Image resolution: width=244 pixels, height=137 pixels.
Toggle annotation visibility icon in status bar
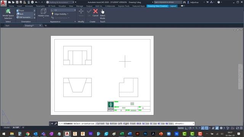[213, 128]
